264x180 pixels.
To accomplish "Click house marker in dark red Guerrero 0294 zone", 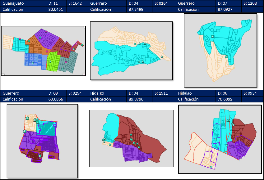I will click(40, 156).
